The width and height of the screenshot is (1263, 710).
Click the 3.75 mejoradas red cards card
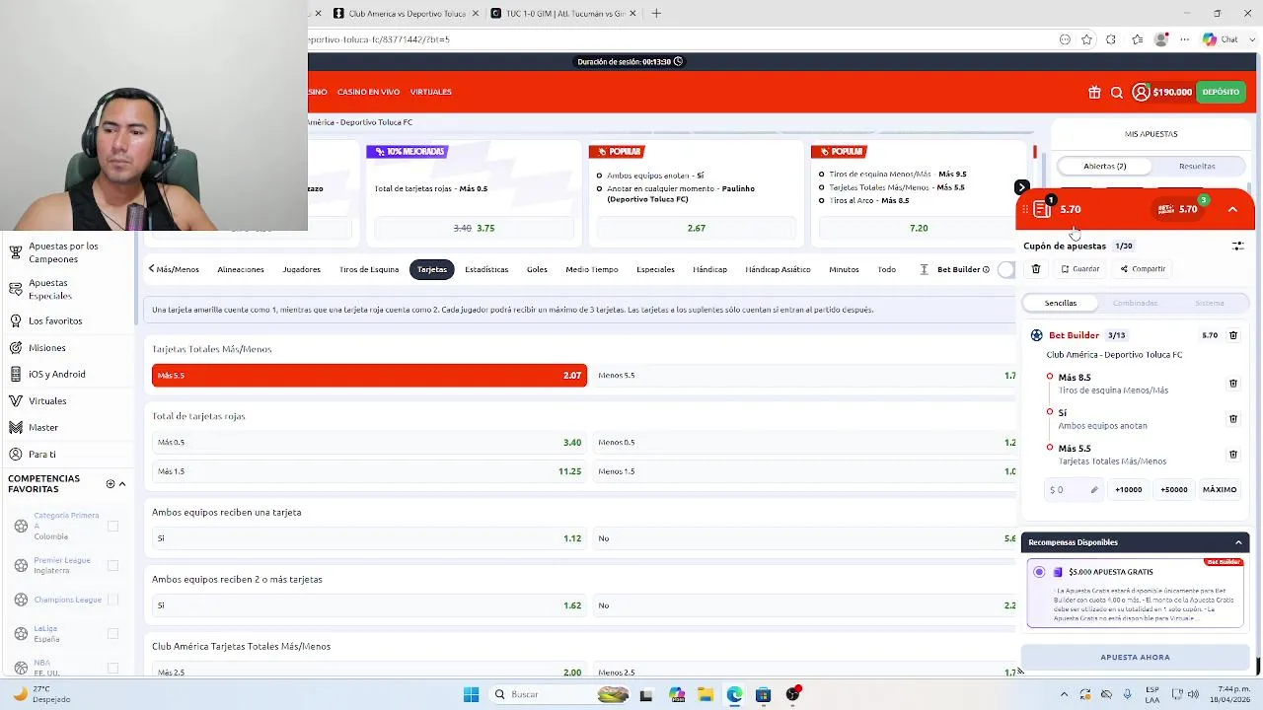tap(474, 228)
